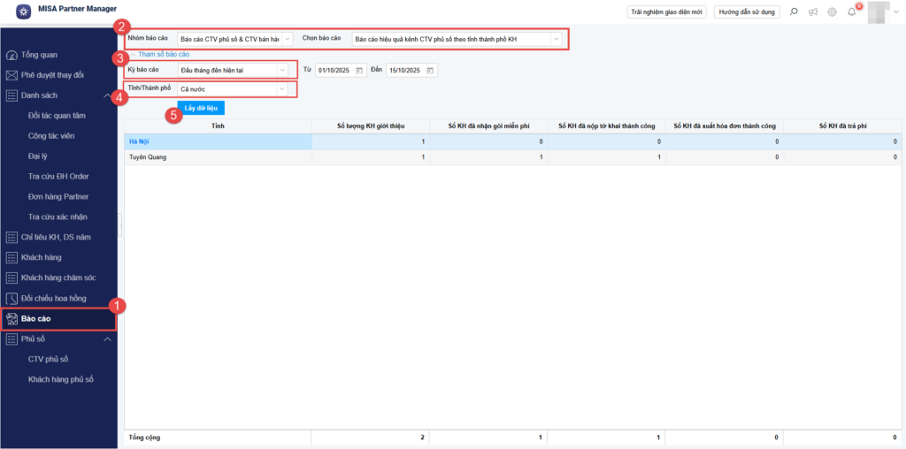
Task: Click the Tổng quan gauge icon
Action: coord(12,56)
